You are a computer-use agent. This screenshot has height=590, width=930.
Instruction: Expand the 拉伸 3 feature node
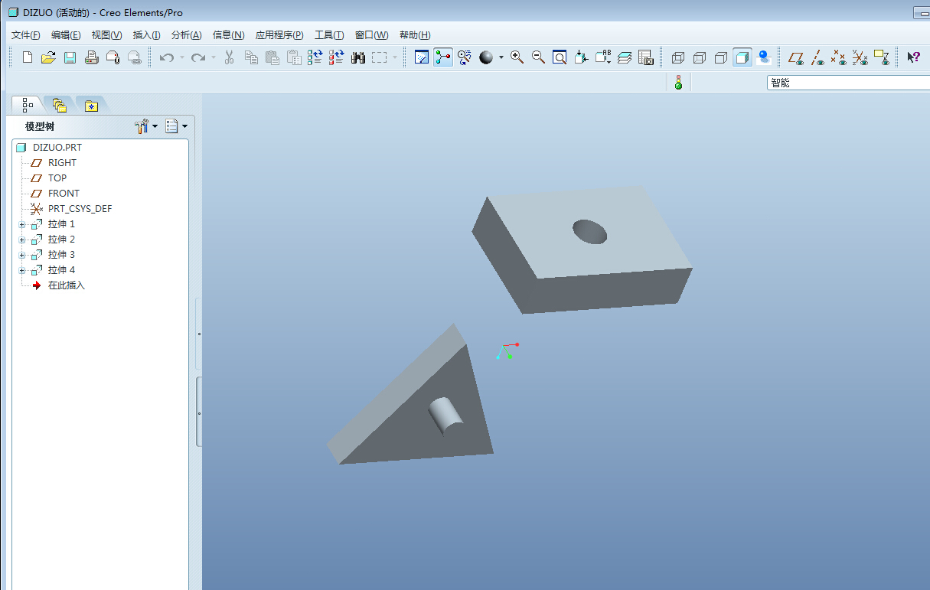21,255
